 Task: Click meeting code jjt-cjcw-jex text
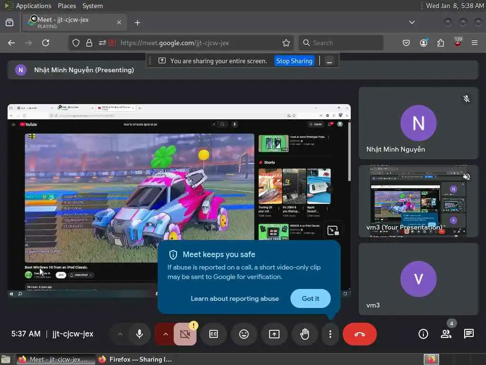pos(73,334)
